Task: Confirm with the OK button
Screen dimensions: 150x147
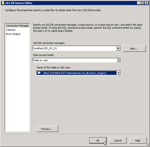Action: click(98, 140)
